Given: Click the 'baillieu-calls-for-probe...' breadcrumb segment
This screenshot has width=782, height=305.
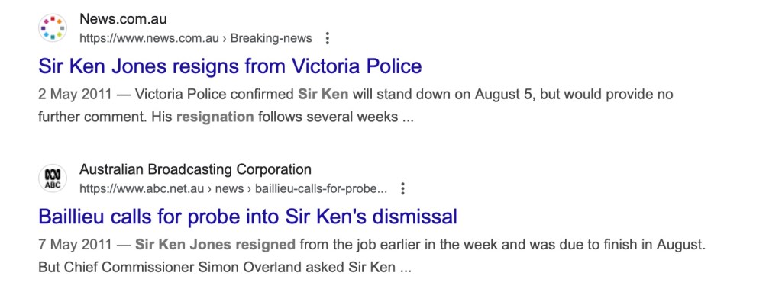Looking at the screenshot, I should pos(321,188).
